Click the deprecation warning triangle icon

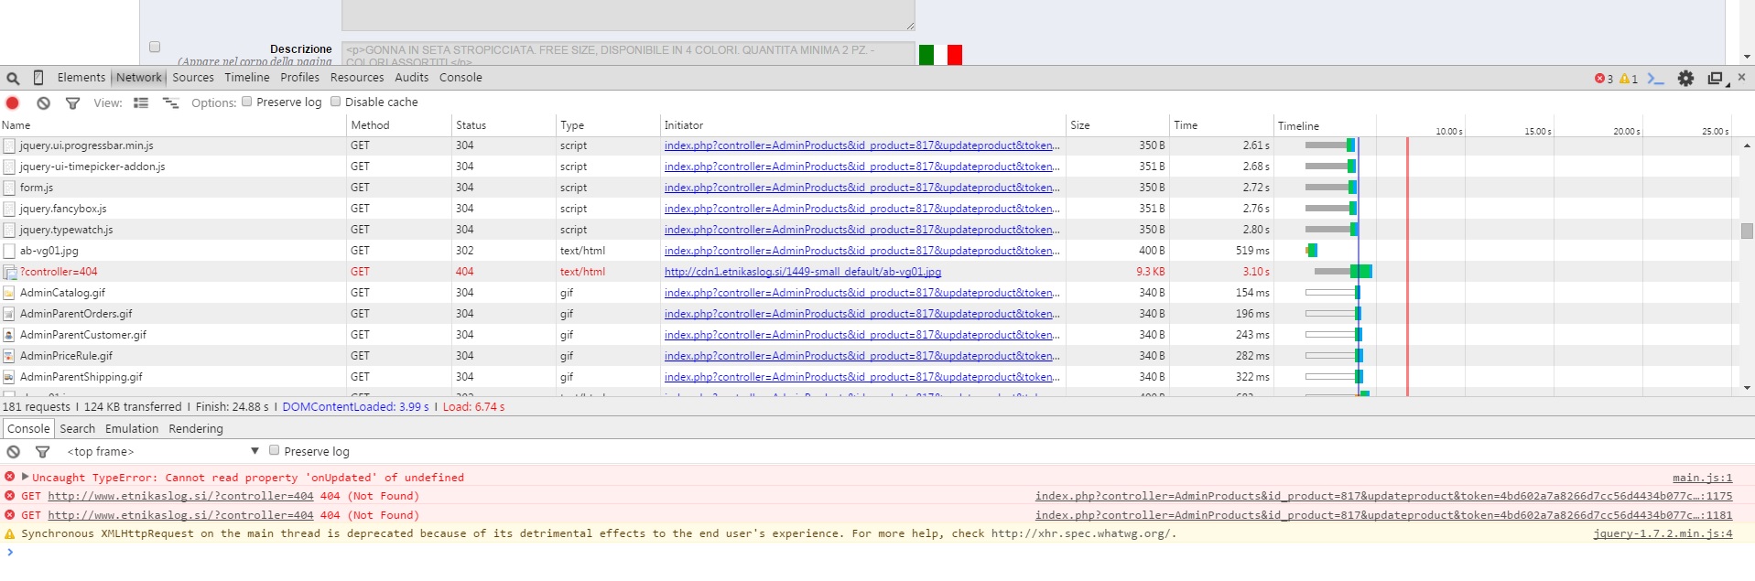9,533
